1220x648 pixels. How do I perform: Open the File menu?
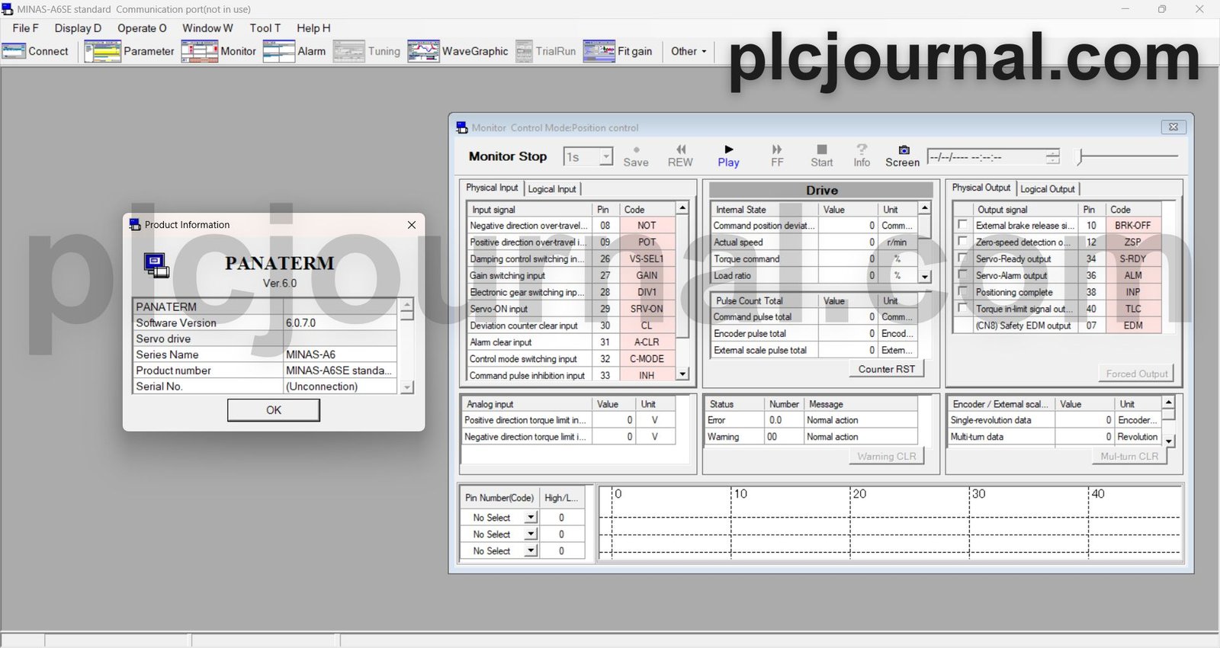pos(25,28)
